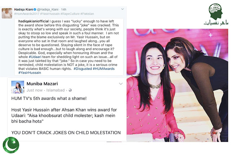Click the 14h tweet timestamp
231x154 pixels.
point(64,9)
